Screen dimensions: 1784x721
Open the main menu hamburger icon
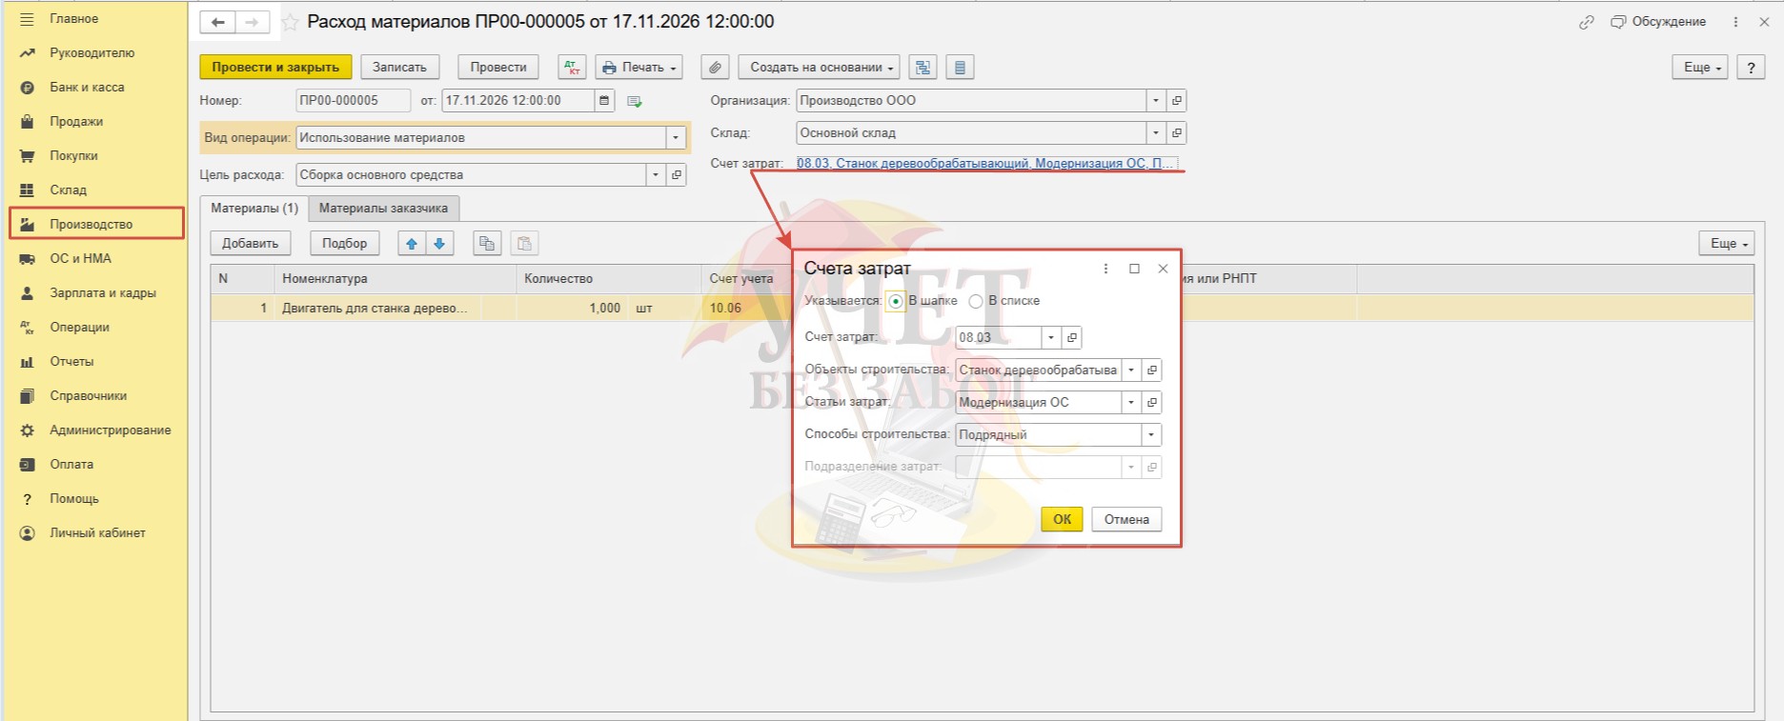pyautogui.click(x=27, y=19)
